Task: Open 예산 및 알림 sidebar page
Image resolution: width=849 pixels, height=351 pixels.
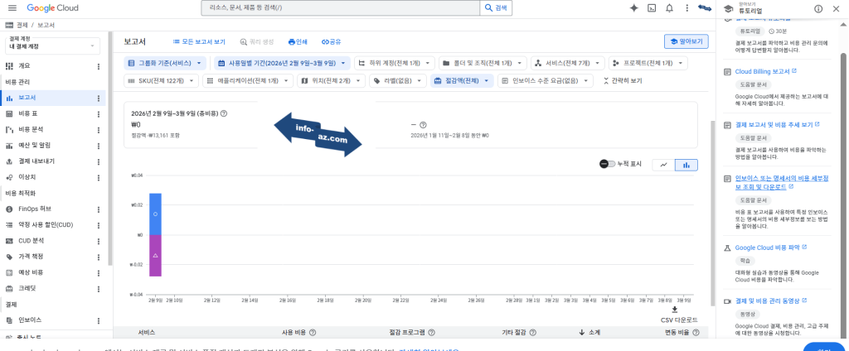Action: point(34,146)
